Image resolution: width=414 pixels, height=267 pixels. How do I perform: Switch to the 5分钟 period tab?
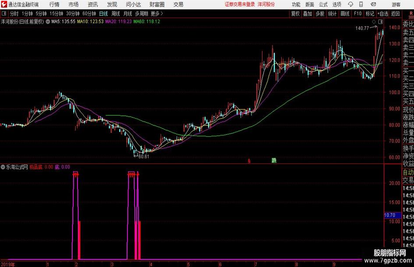point(41,14)
